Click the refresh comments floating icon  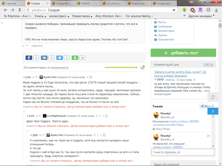213,97
